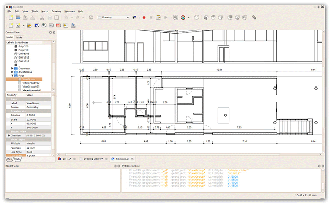Click the What's This help pointer icon
The width and height of the screenshot is (330, 204).
pos(134,17)
